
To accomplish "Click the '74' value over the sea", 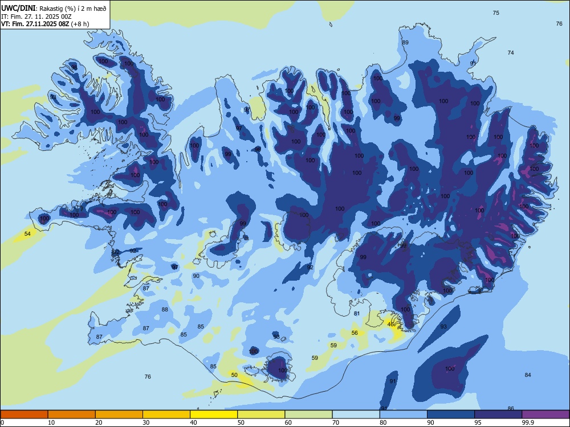I will tap(511, 52).
